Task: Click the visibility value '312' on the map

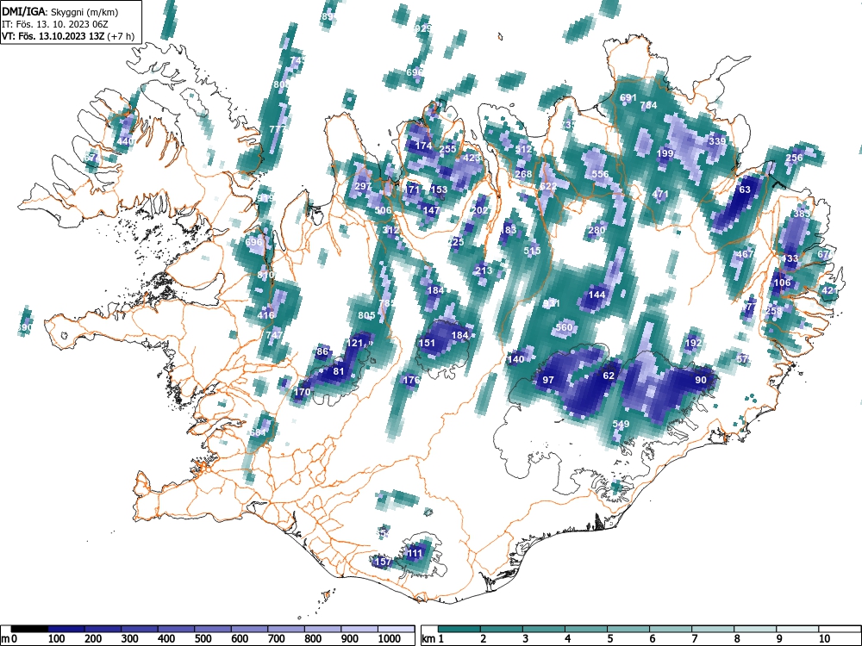Action: 390,230
